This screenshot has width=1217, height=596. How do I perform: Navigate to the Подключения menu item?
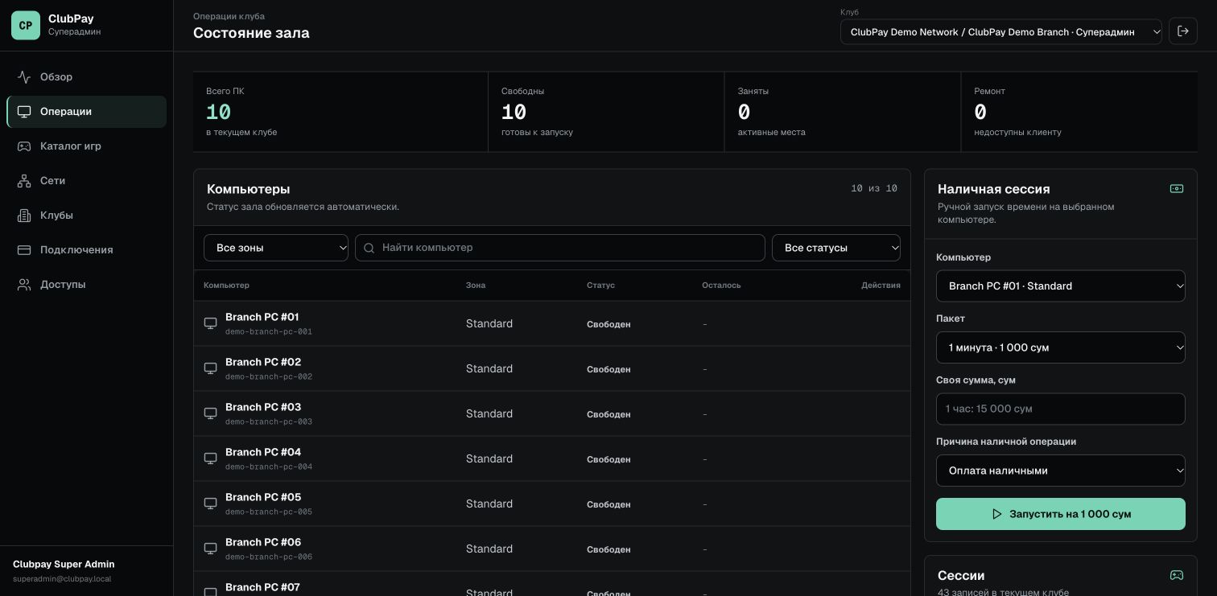86,250
